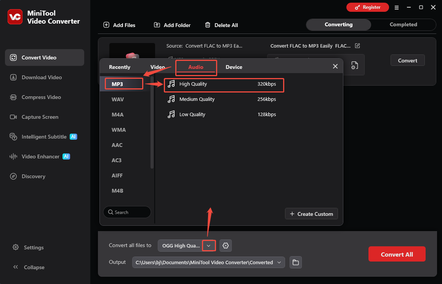This screenshot has height=284, width=442.
Task: Click the red Convert All button
Action: pos(397,254)
